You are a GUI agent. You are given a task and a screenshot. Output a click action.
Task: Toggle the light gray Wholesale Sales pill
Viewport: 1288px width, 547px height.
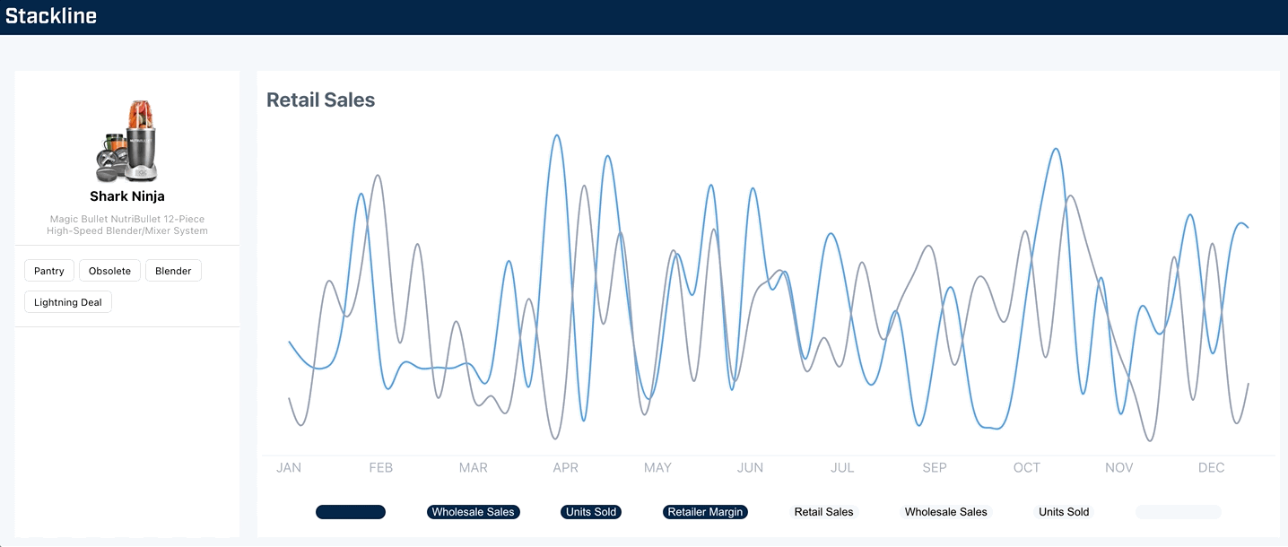pos(946,512)
